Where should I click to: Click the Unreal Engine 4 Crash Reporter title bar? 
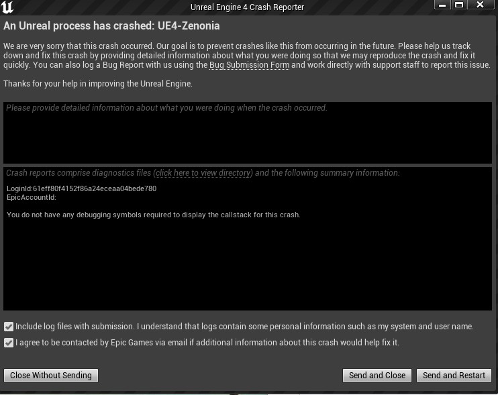247,7
